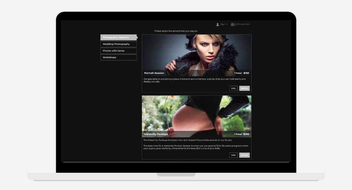Click the Portrait Session title
Image resolution: width=352 pixels, height=190 pixels.
[x=154, y=73]
